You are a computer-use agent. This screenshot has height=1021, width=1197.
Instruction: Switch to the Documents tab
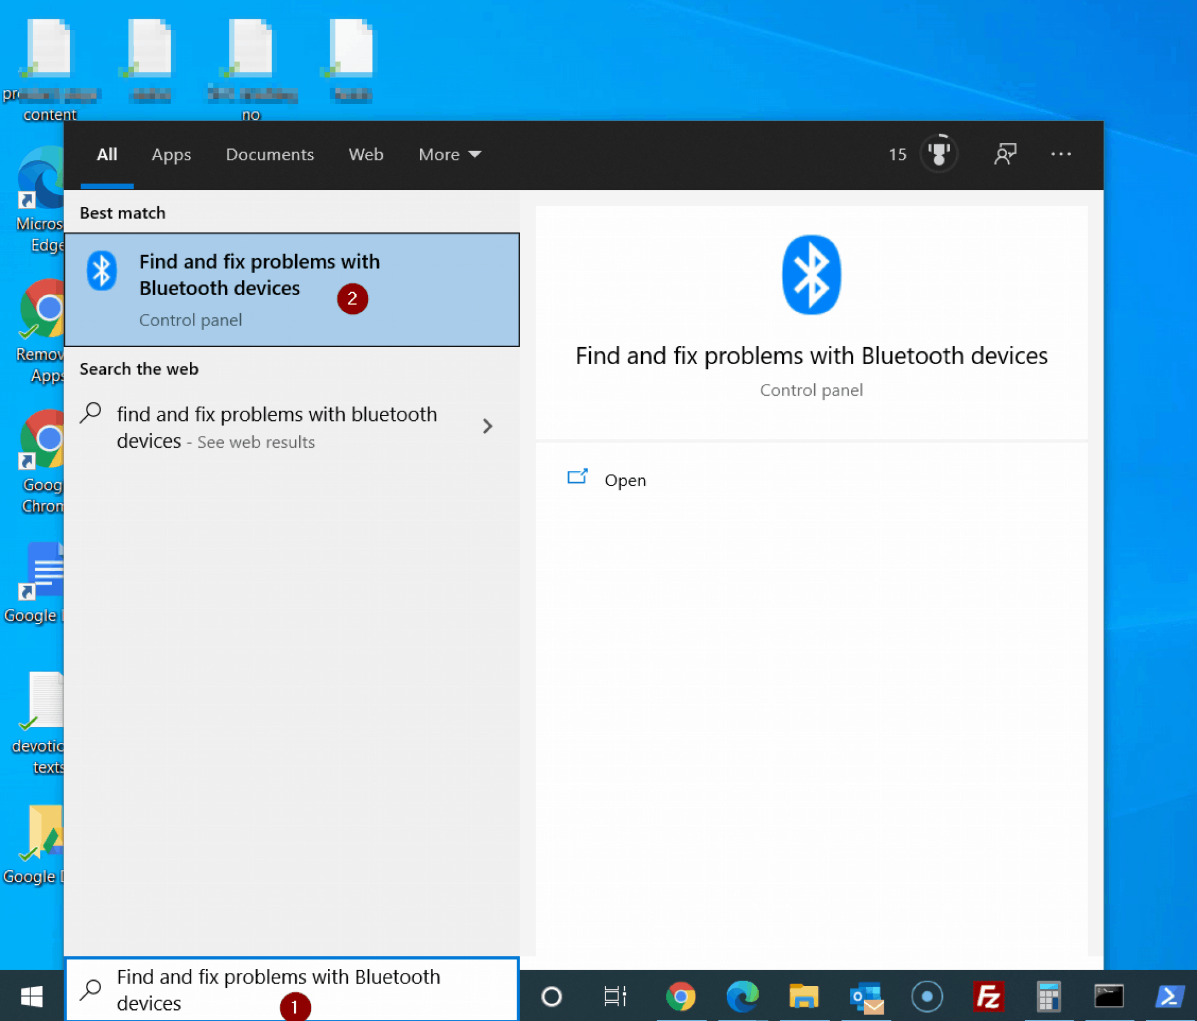(x=269, y=154)
